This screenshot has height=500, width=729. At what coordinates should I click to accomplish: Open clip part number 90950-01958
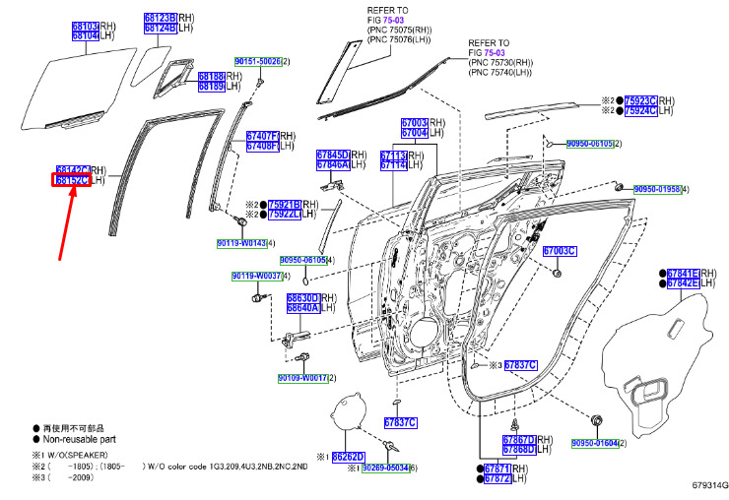click(x=658, y=189)
